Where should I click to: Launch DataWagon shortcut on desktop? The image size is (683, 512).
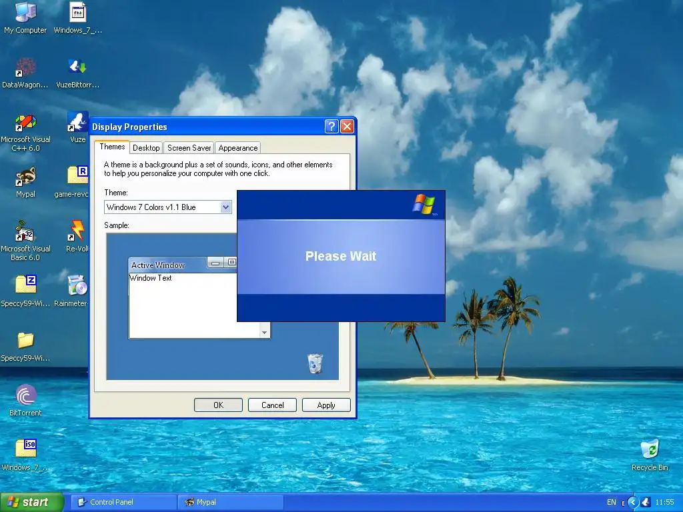(25, 72)
